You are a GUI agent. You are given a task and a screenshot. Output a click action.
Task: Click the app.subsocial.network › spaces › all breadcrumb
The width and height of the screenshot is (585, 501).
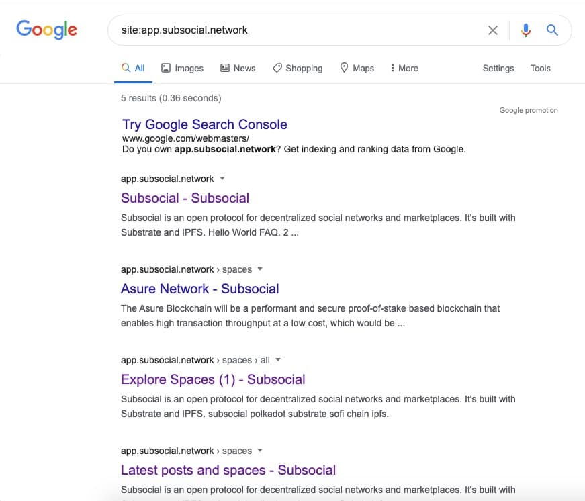tap(195, 360)
